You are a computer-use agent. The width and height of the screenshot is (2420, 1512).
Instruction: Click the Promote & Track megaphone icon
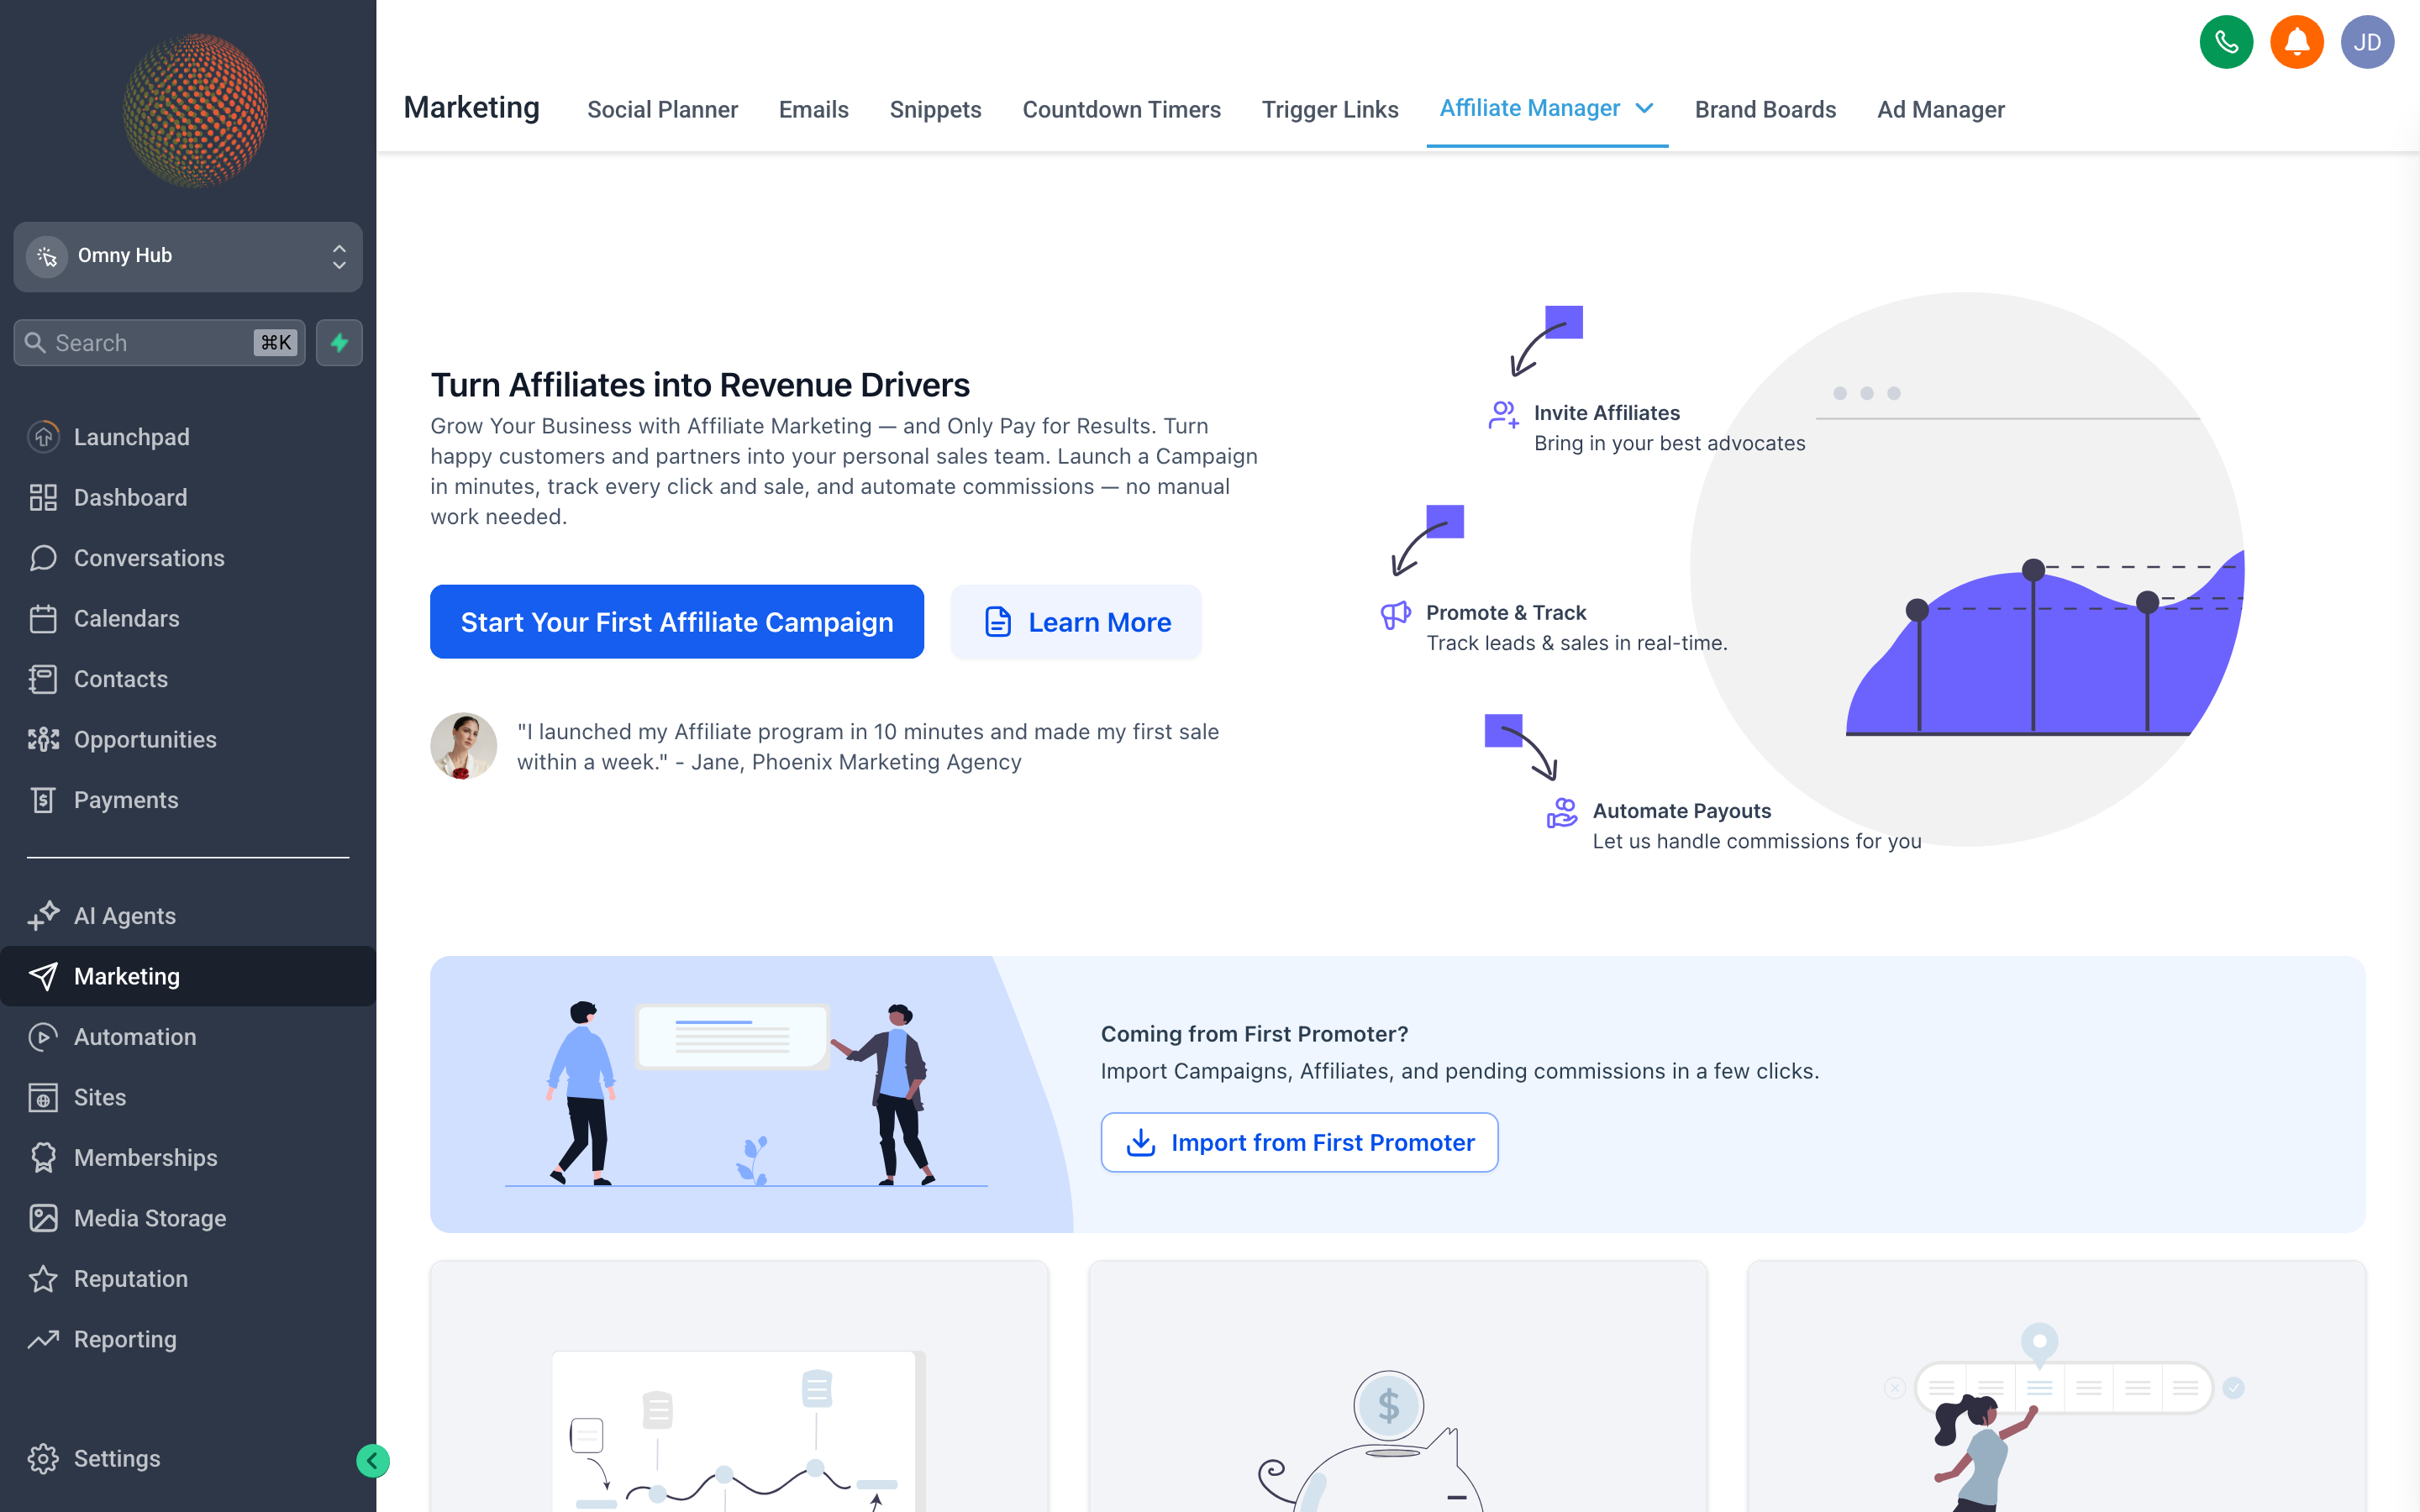pos(1395,613)
